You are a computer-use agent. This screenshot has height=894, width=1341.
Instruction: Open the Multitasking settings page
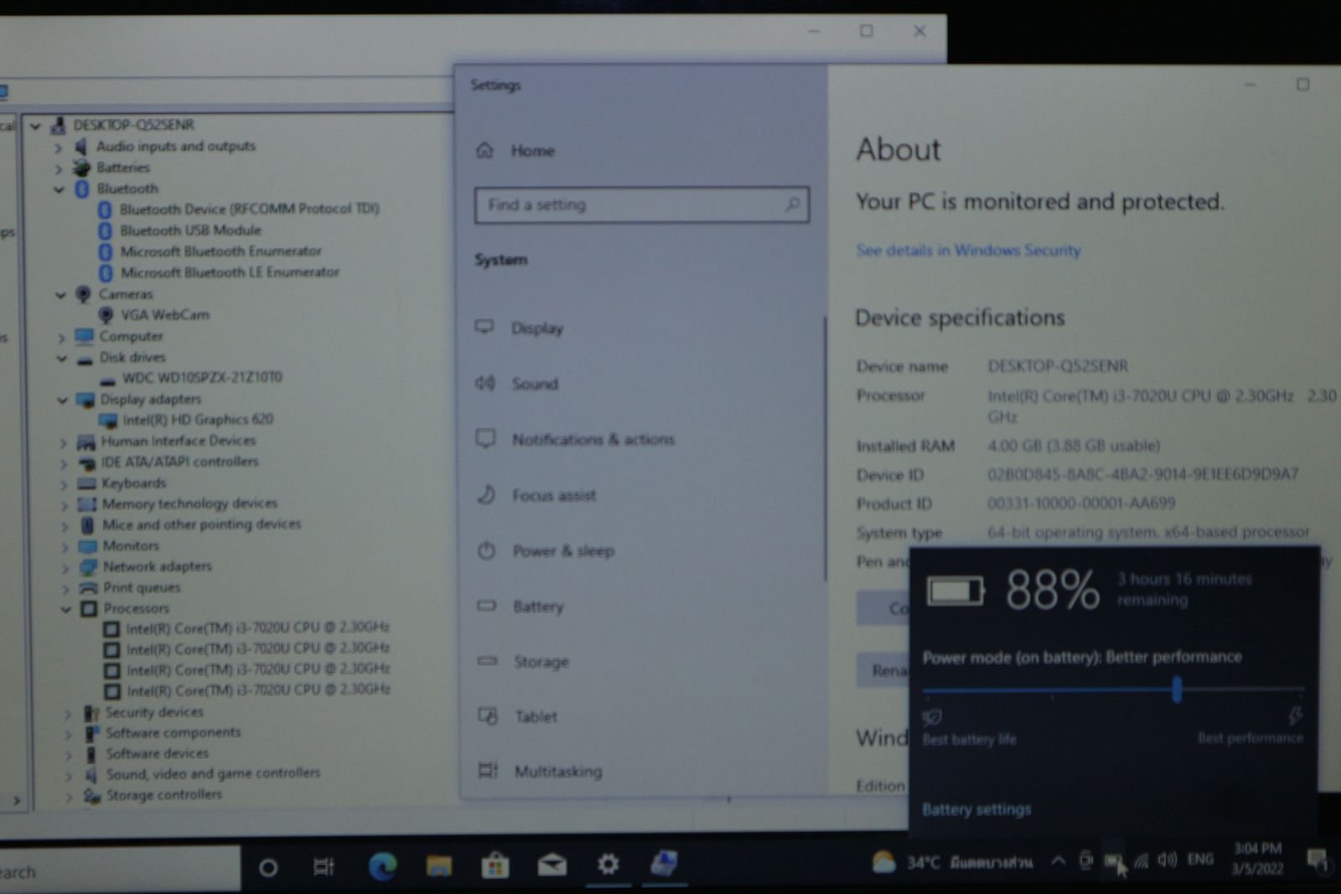[557, 772]
